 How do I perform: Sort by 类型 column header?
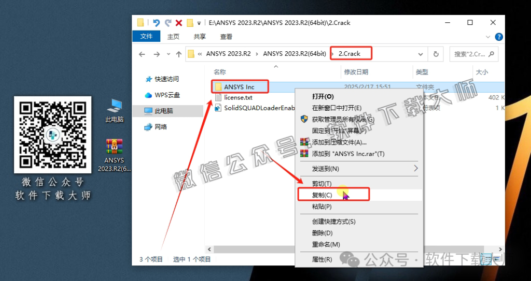(x=422, y=72)
